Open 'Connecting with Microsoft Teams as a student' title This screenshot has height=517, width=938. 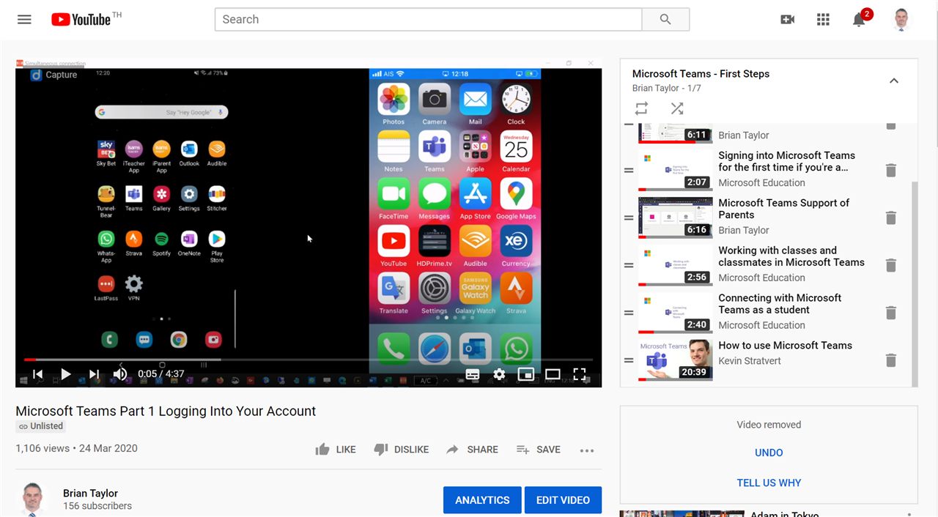[x=780, y=304]
